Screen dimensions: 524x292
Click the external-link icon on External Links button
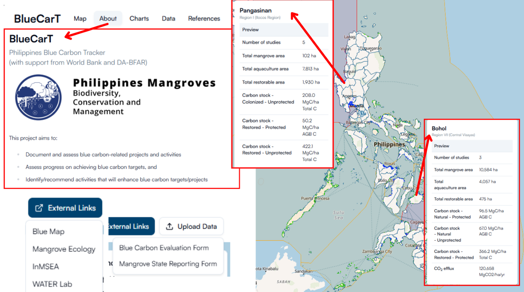pyautogui.click(x=39, y=208)
